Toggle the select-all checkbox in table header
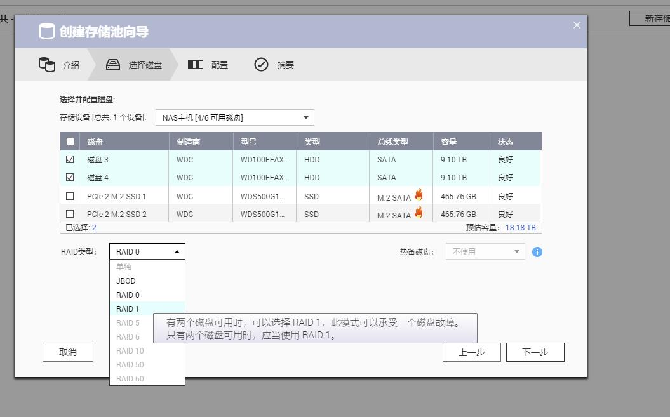Image resolution: width=670 pixels, height=417 pixels. [70, 141]
